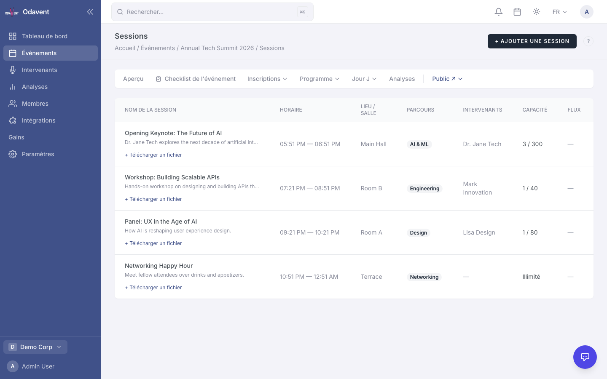Viewport: 607px width, 379px height.
Task: Collapse the sidebar with double-chevron icon
Action: coord(90,12)
